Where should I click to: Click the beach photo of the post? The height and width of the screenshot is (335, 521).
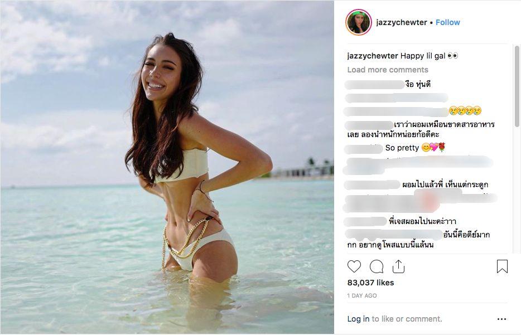click(x=167, y=167)
